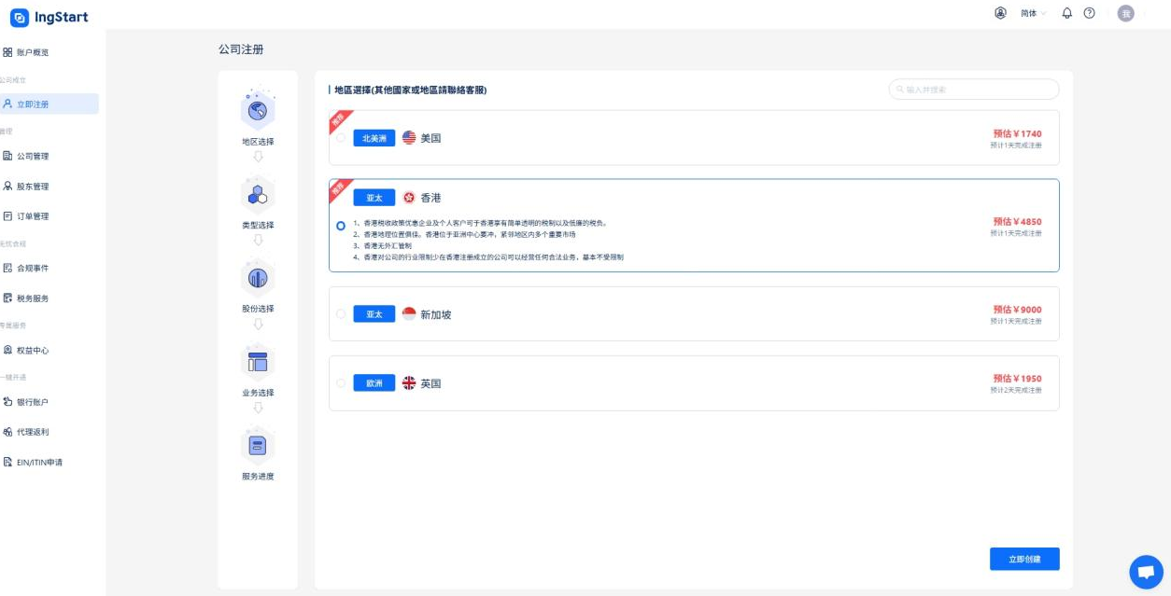Click the 公司注册 page heading
Screen dimensions: 1171x596
241,49
